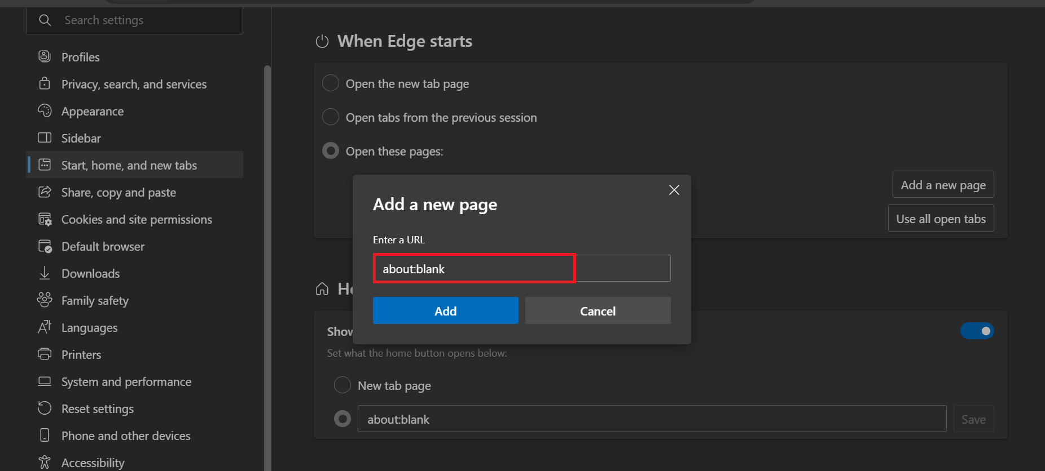Click the Share, copy and paste icon
The height and width of the screenshot is (471, 1045).
tap(45, 192)
